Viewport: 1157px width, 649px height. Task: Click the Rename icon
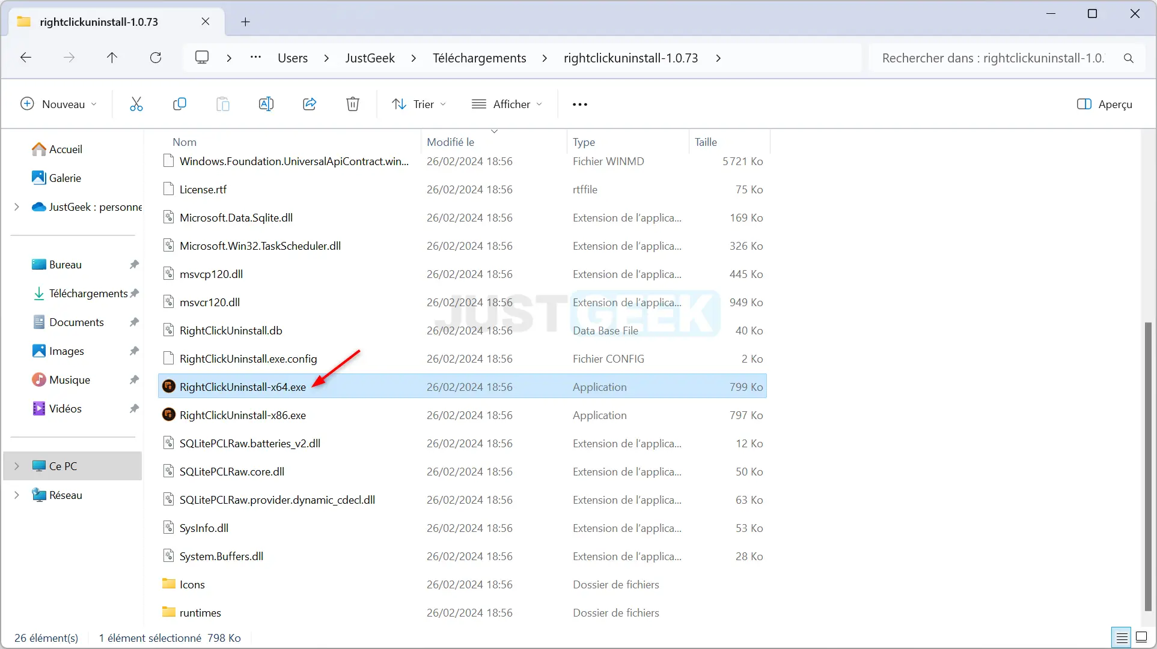(266, 104)
